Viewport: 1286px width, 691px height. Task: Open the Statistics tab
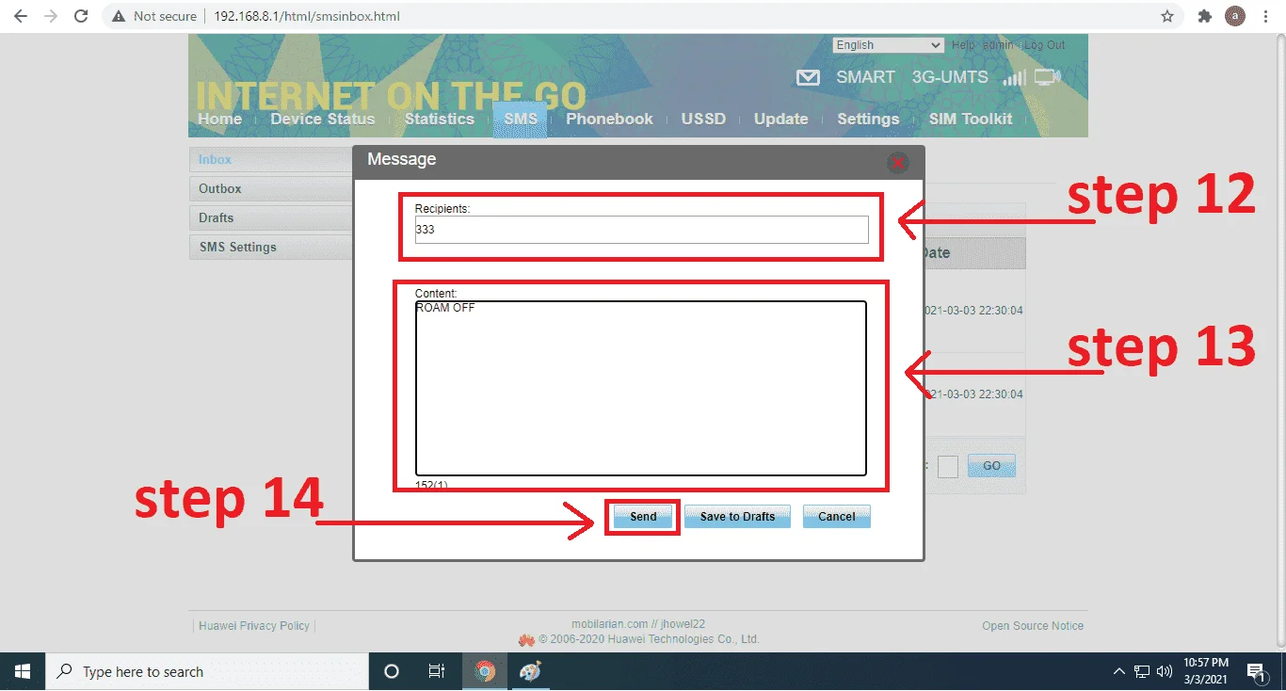(439, 119)
